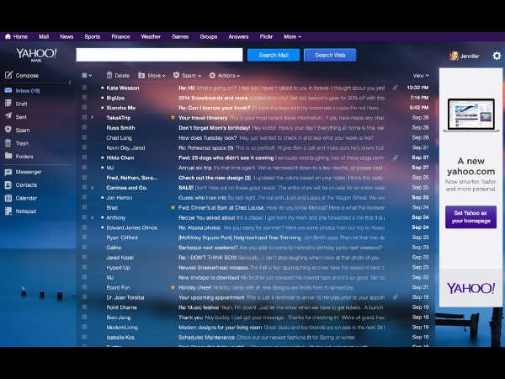Toggle star on TakeATrip travel itinerary email

pos(173,117)
